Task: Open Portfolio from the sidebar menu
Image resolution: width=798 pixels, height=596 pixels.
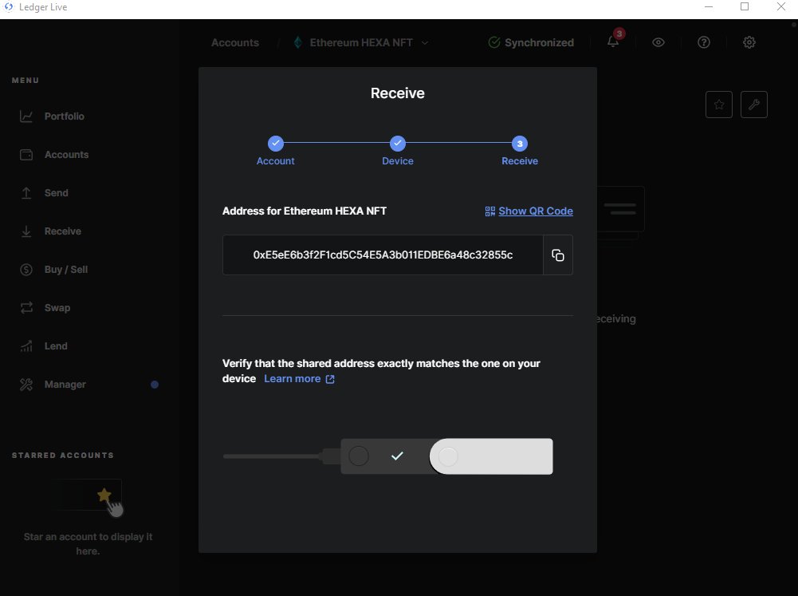Action: pyautogui.click(x=64, y=116)
